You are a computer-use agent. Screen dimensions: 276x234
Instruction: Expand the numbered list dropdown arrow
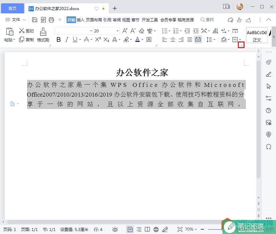pos(181,31)
